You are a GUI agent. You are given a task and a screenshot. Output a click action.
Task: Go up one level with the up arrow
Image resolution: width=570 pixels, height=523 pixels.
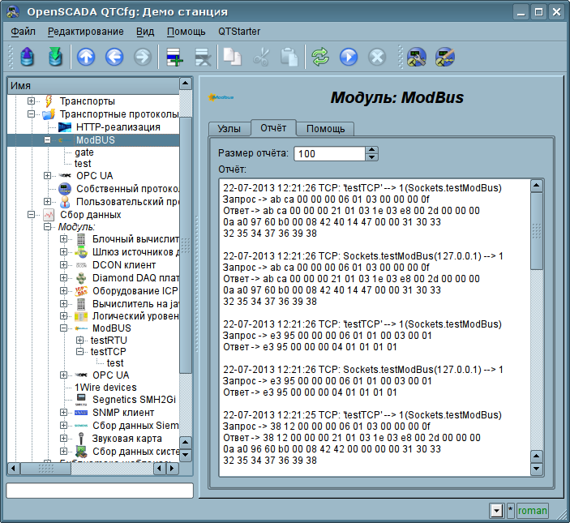(x=86, y=57)
